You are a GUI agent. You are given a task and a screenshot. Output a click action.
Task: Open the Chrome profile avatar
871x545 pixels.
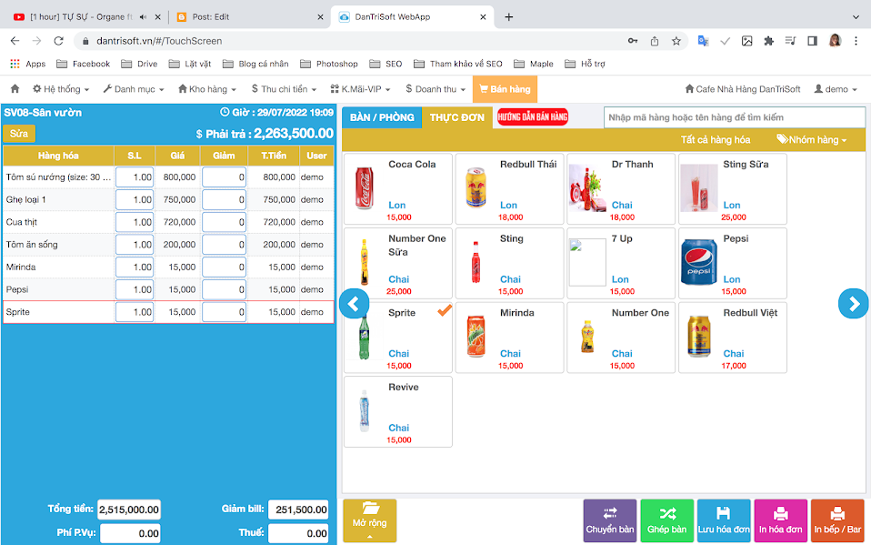835,41
